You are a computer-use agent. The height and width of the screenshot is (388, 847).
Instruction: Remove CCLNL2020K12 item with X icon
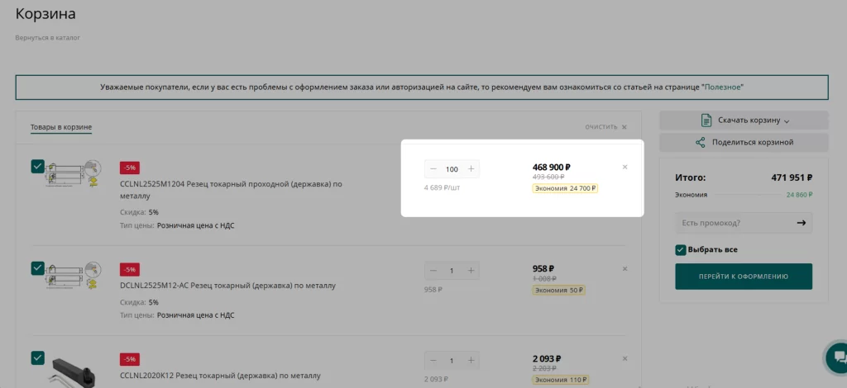point(625,358)
